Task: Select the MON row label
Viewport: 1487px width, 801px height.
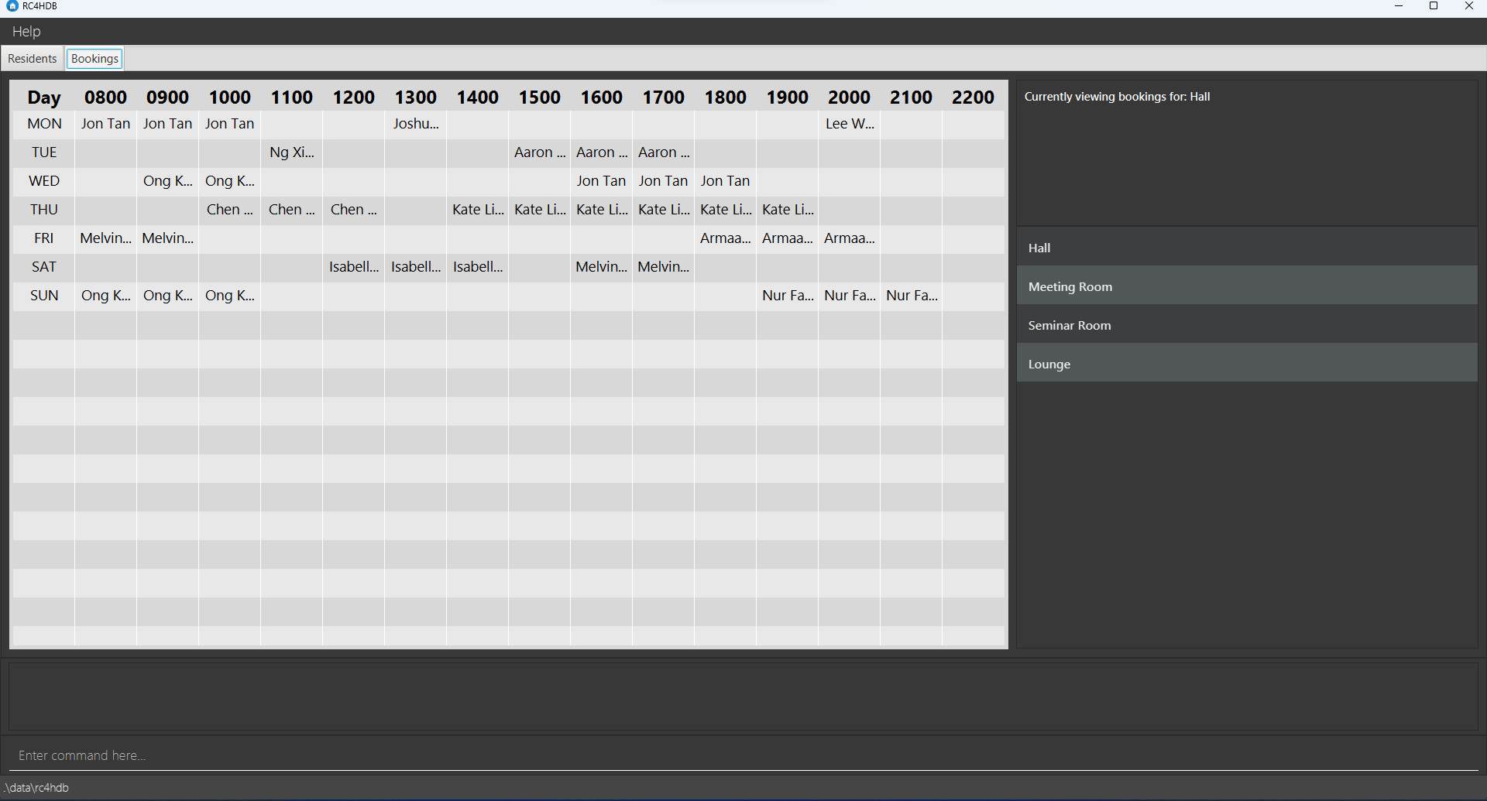Action: 44,124
